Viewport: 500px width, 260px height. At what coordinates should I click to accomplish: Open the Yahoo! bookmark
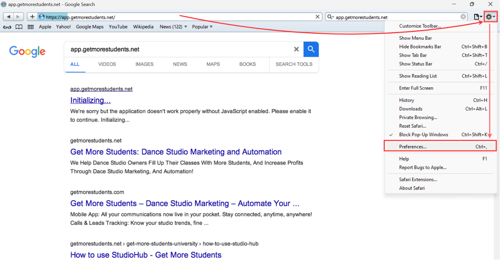pyautogui.click(x=63, y=27)
